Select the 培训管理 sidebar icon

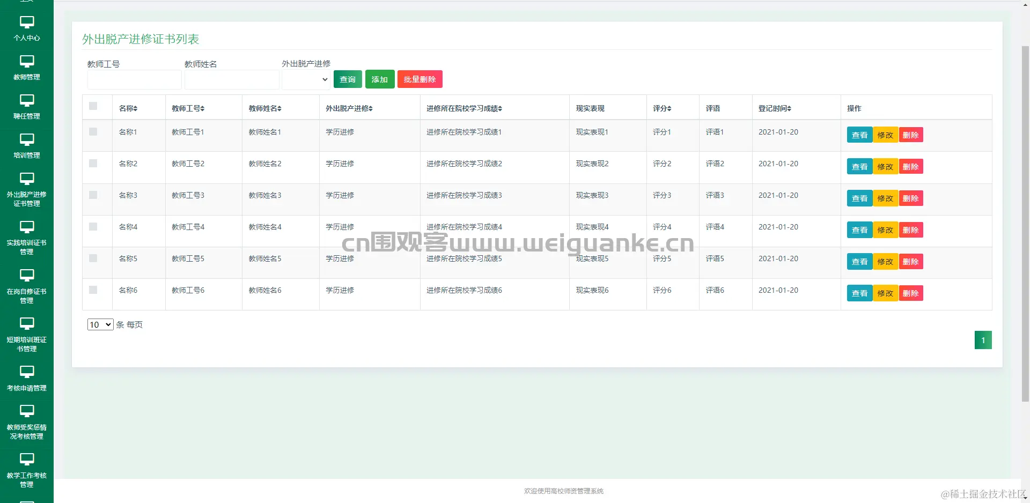27,139
